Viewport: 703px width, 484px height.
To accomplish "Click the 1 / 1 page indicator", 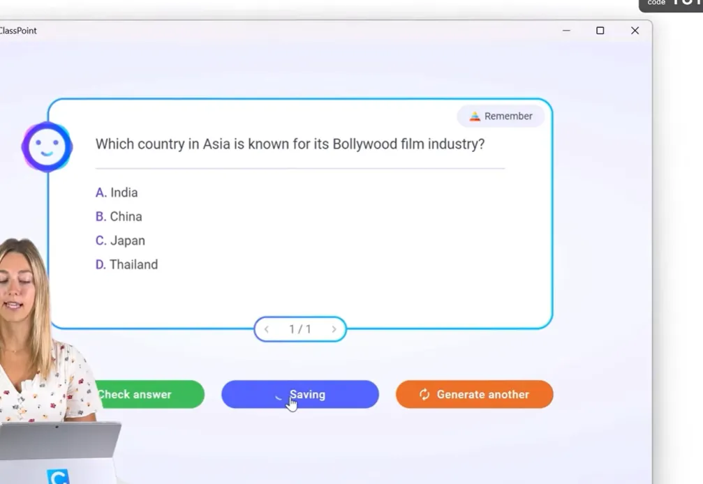I will pos(300,329).
